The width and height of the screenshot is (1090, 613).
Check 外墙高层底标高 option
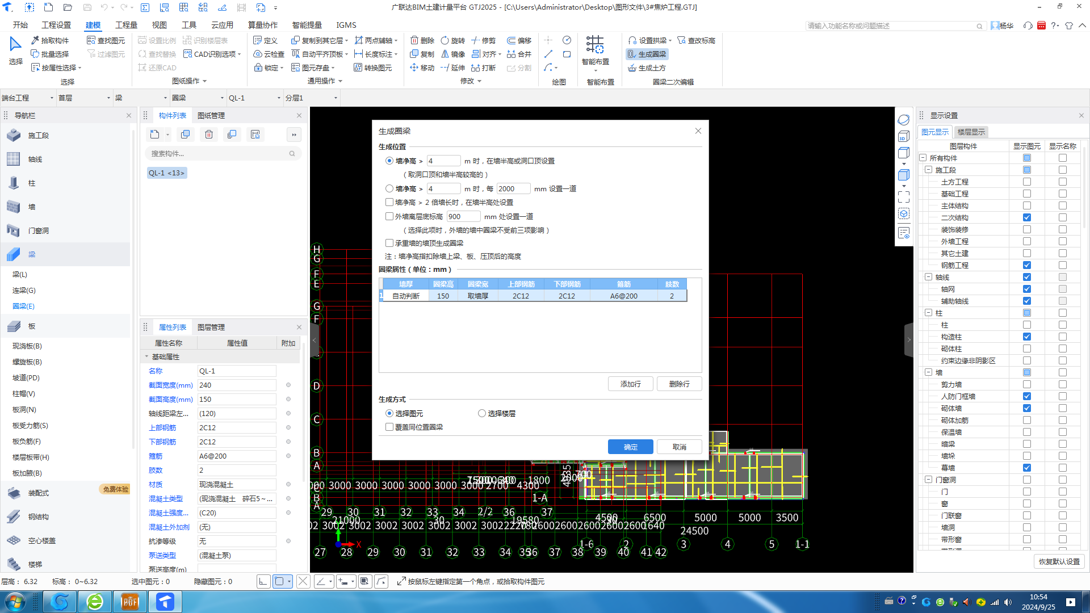coord(389,216)
